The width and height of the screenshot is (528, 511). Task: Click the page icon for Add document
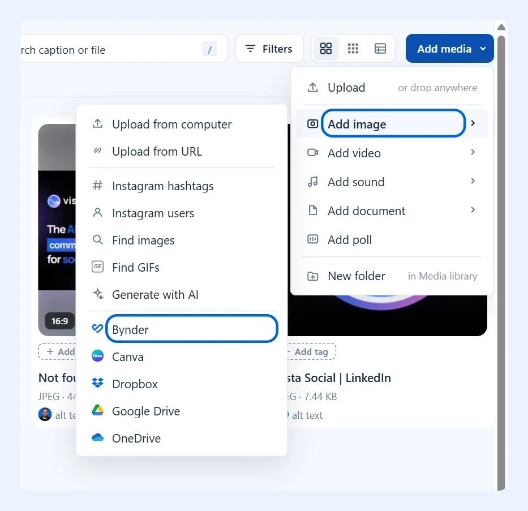pos(312,211)
